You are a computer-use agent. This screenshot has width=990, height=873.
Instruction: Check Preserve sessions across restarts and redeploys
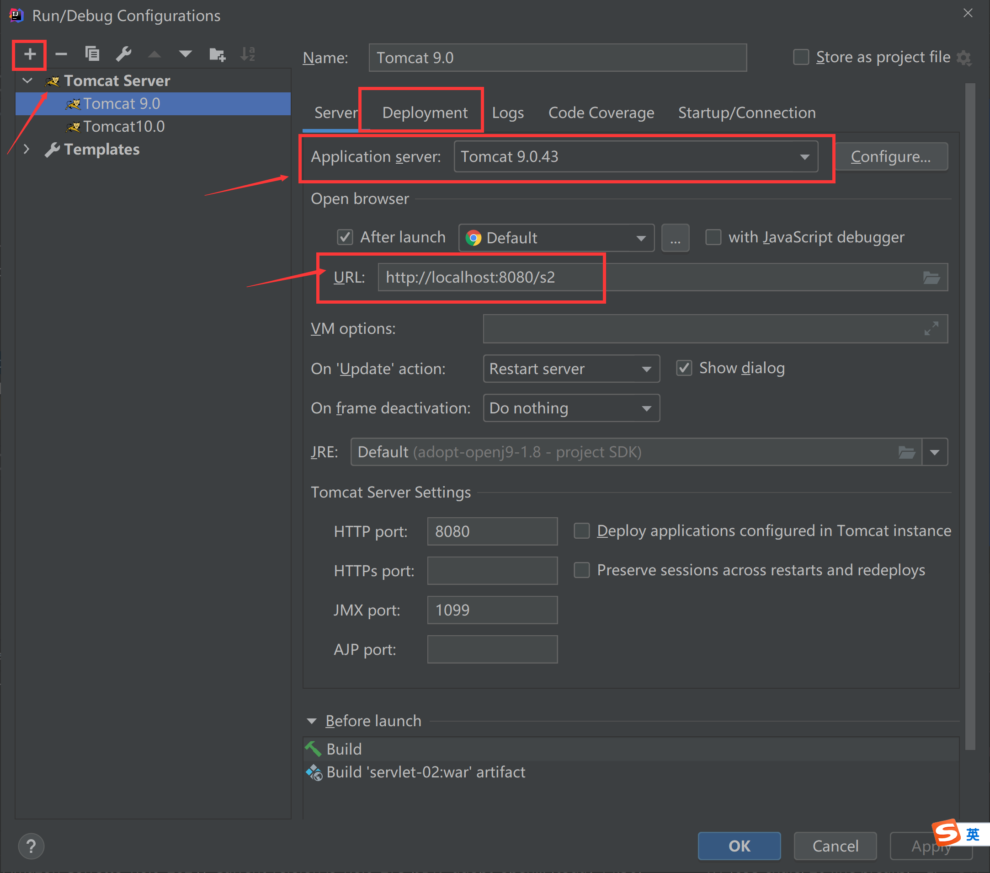point(582,570)
